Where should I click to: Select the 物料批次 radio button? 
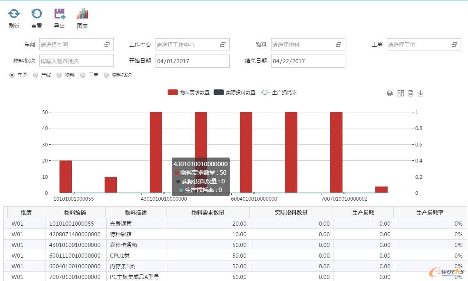tap(106, 75)
